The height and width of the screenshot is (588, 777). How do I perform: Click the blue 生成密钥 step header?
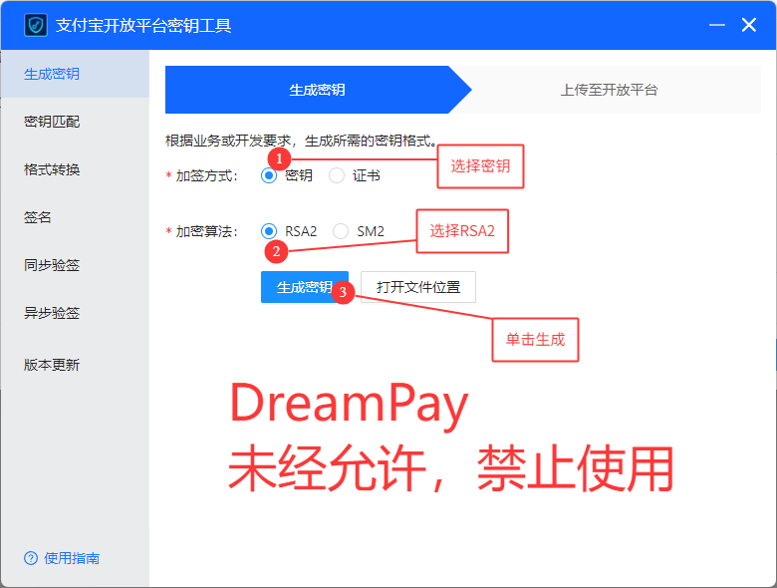(x=317, y=90)
